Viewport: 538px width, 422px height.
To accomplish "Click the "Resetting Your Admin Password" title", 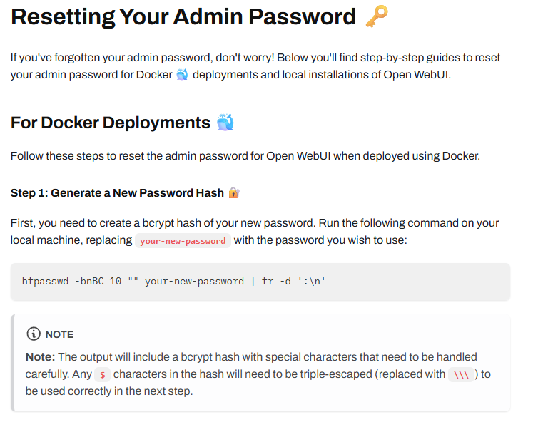I will (183, 16).
